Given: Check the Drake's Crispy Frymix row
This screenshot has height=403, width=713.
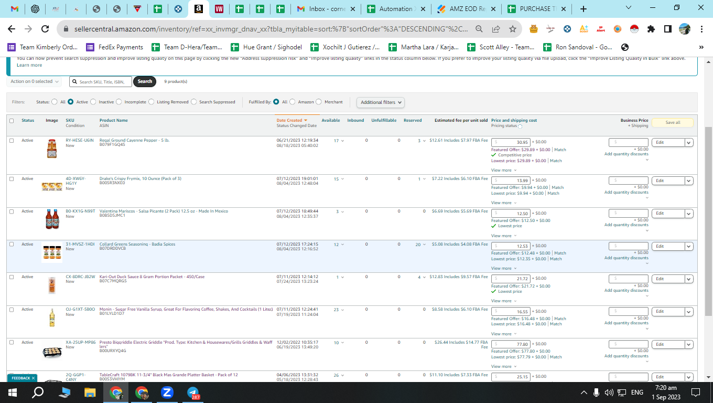Looking at the screenshot, I should point(12,179).
